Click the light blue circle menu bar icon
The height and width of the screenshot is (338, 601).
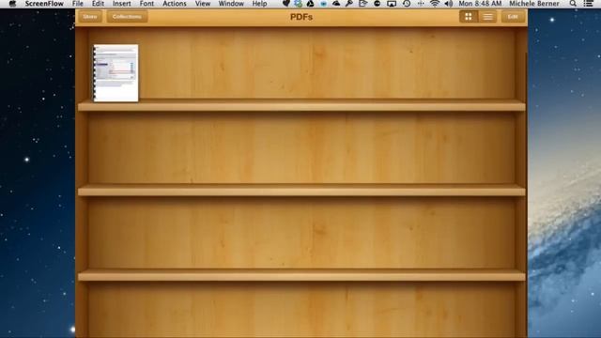pos(323,4)
